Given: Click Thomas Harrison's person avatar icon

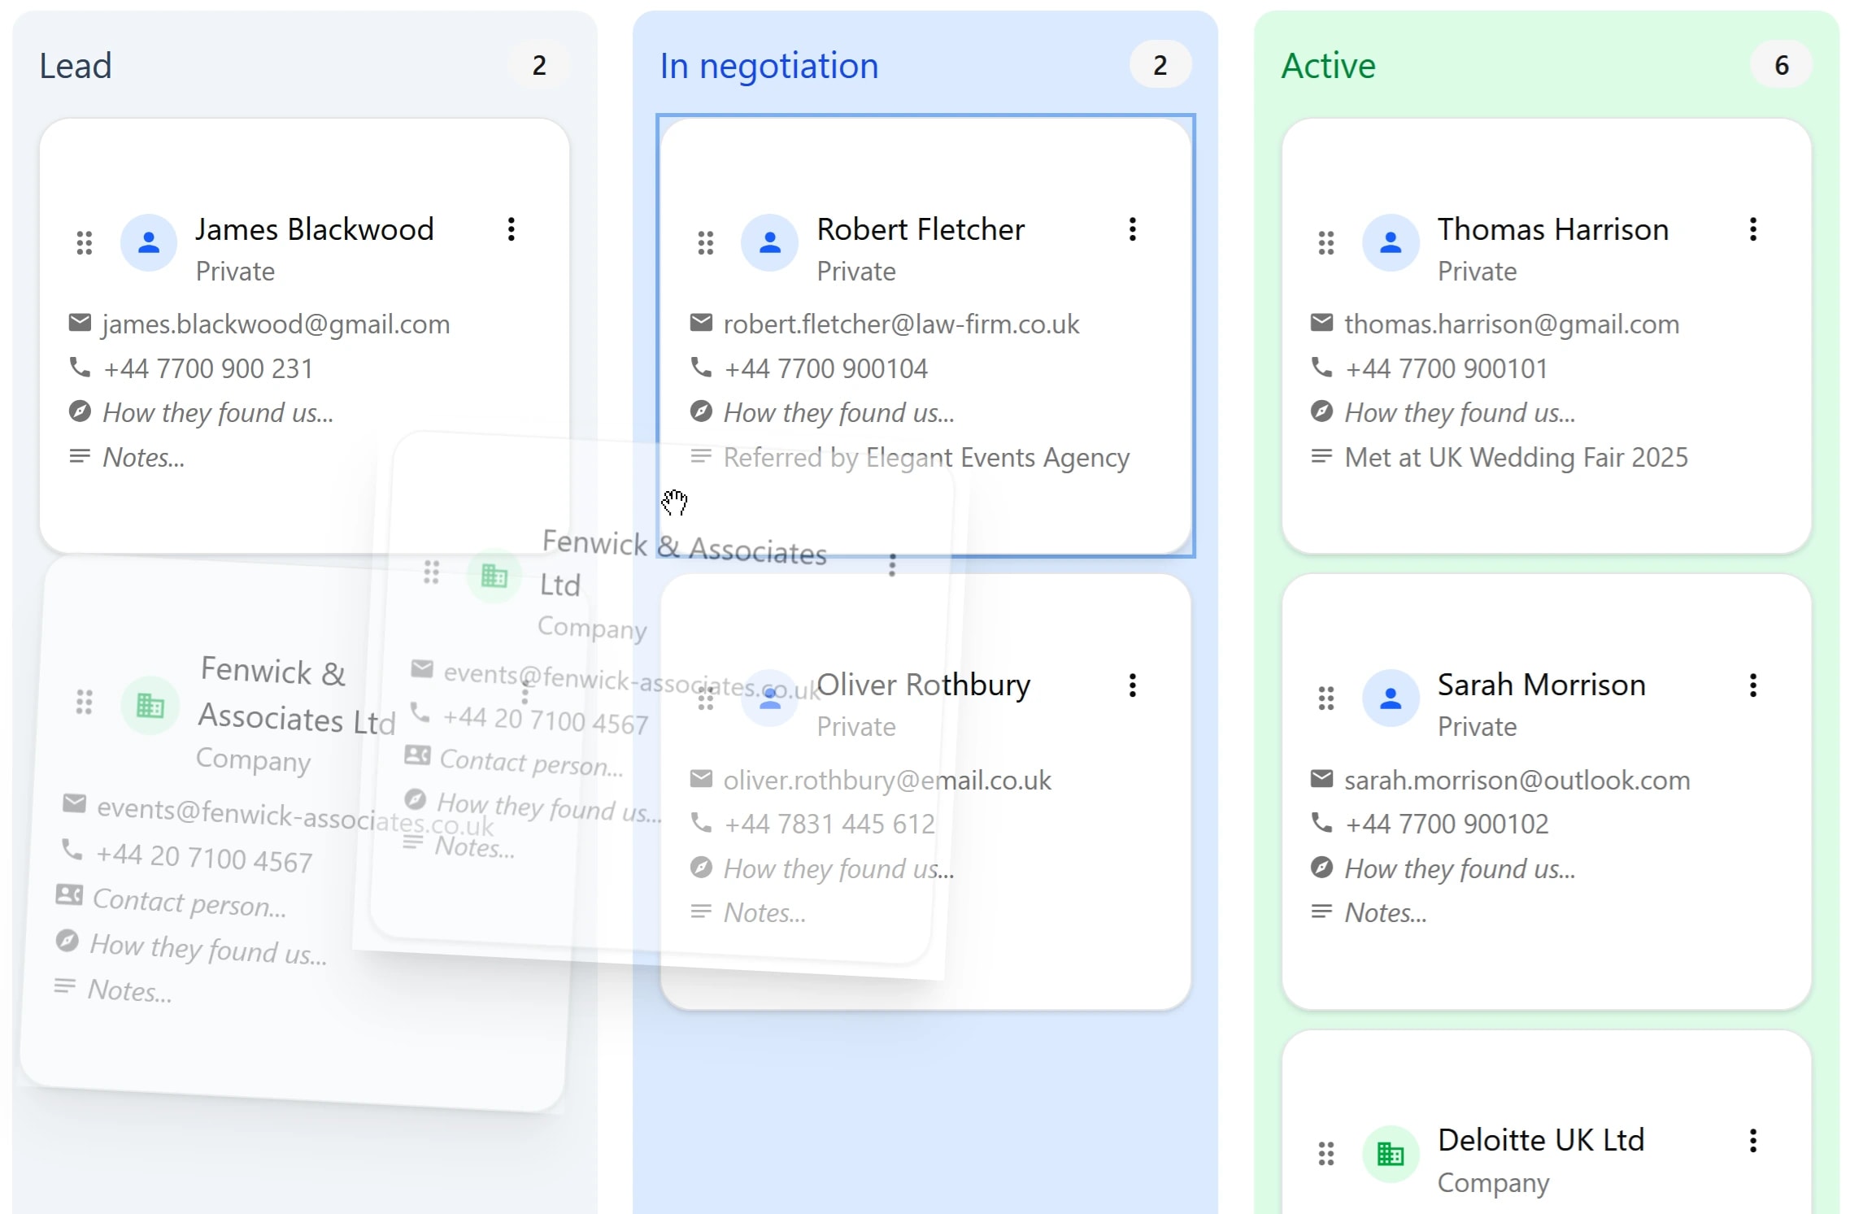Looking at the screenshot, I should (x=1391, y=242).
